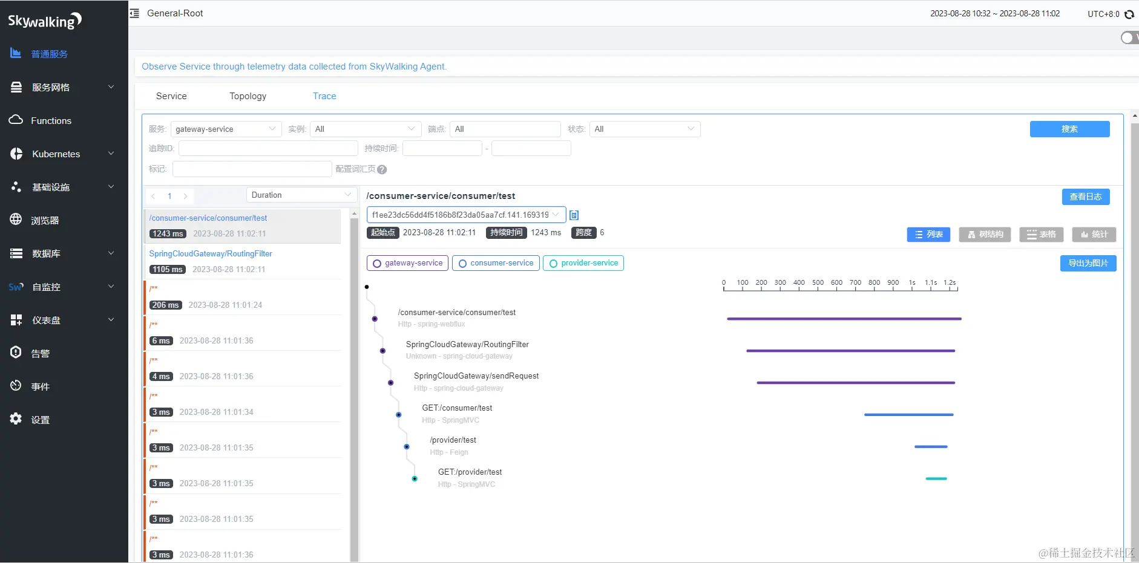Open /consumer-service/consumer/test trace entry

(x=242, y=226)
